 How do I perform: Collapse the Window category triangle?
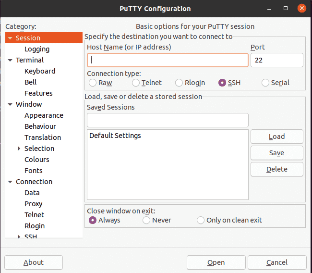coord(10,104)
